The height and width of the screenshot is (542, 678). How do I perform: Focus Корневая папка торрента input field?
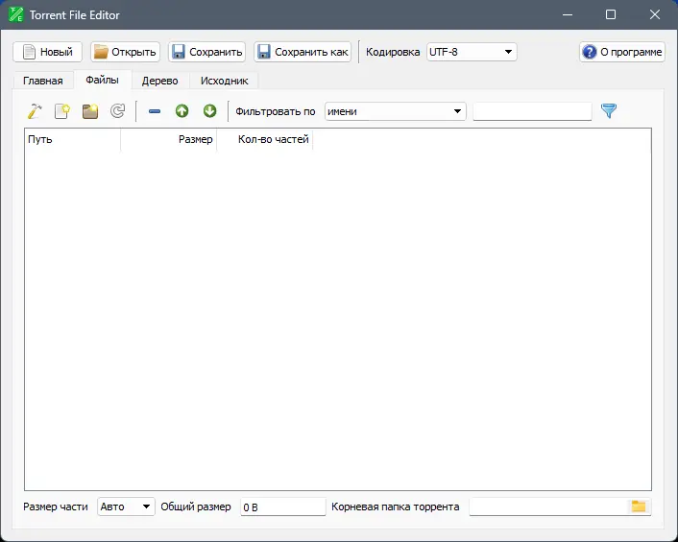tap(547, 507)
